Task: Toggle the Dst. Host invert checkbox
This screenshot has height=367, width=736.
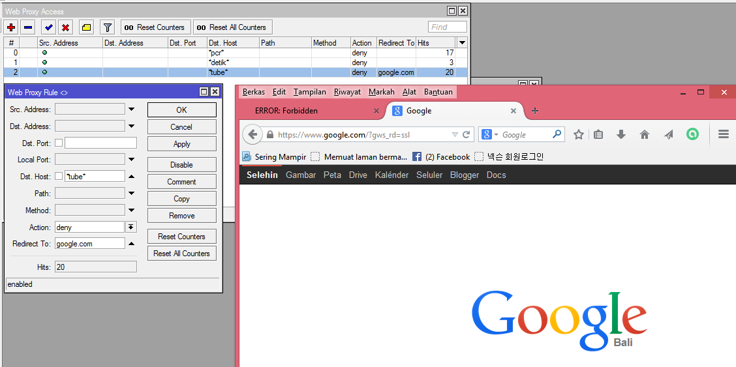Action: (x=59, y=176)
